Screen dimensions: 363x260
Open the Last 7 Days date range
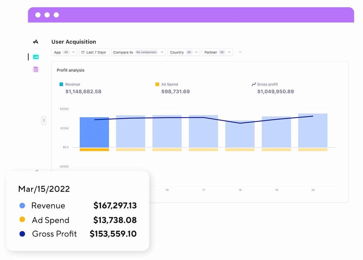94,52
